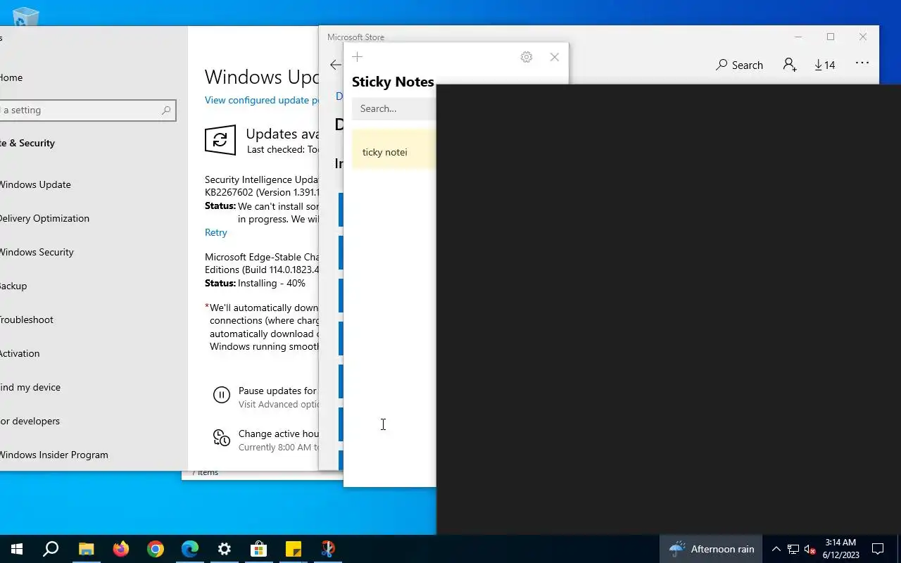
Task: Launch Google Chrome from taskbar
Action: [155, 549]
